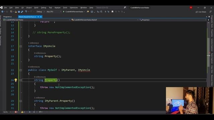Click the underlined IMyUncle in class declaration
Image resolution: width=214 pixels, height=120 pixels.
(x=84, y=70)
